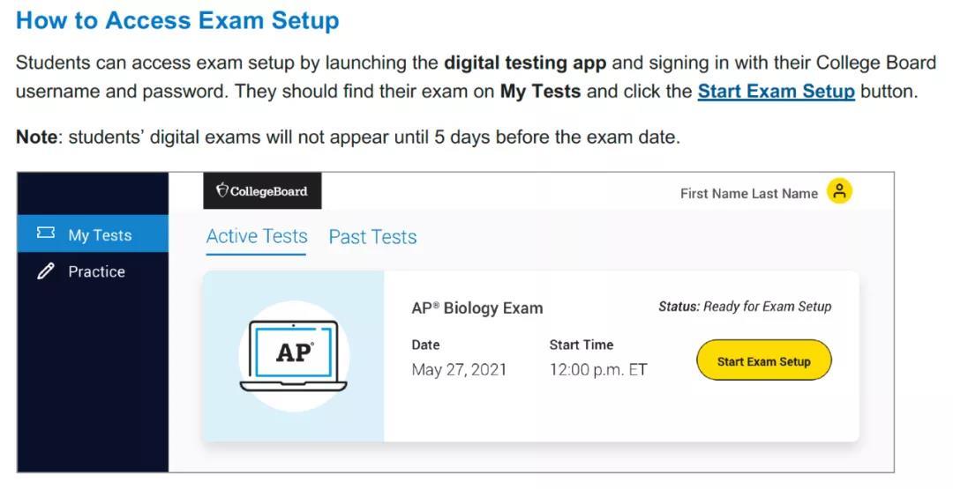Follow the Start Exam Setup hyperlink in the paragraph
The width and height of the screenshot is (953, 489).
pyautogui.click(x=776, y=91)
